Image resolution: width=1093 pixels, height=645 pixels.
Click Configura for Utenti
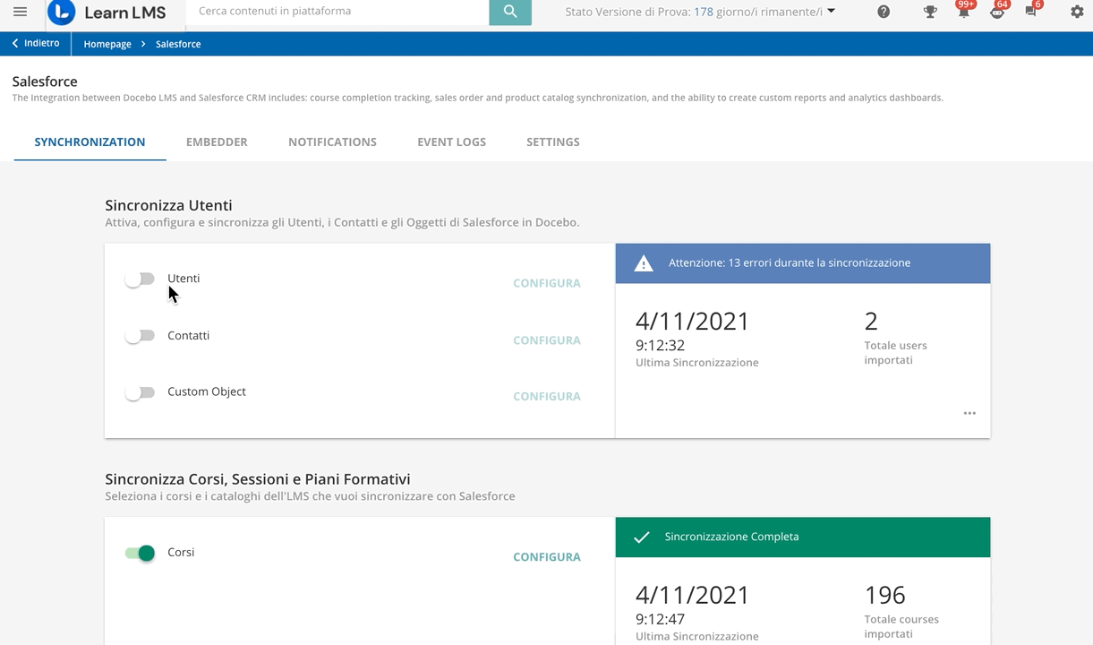[547, 283]
